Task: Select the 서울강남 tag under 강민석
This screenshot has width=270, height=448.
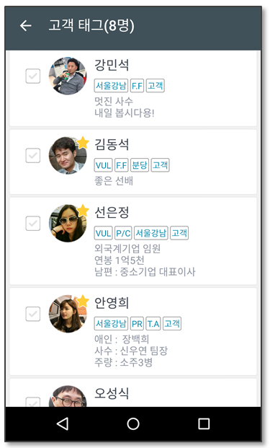Action: [x=111, y=85]
